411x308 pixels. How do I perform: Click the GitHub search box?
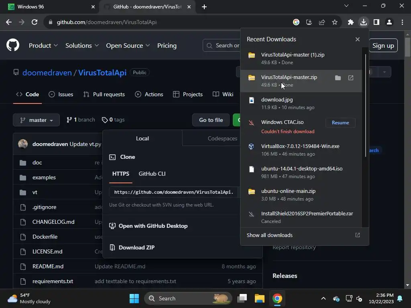222,46
